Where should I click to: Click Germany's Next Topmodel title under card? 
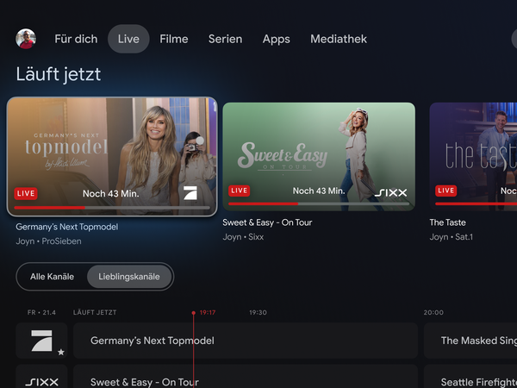[67, 227]
